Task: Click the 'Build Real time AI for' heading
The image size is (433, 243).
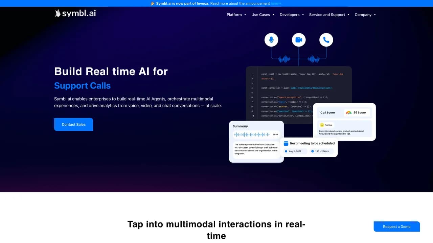Action: coord(111,71)
